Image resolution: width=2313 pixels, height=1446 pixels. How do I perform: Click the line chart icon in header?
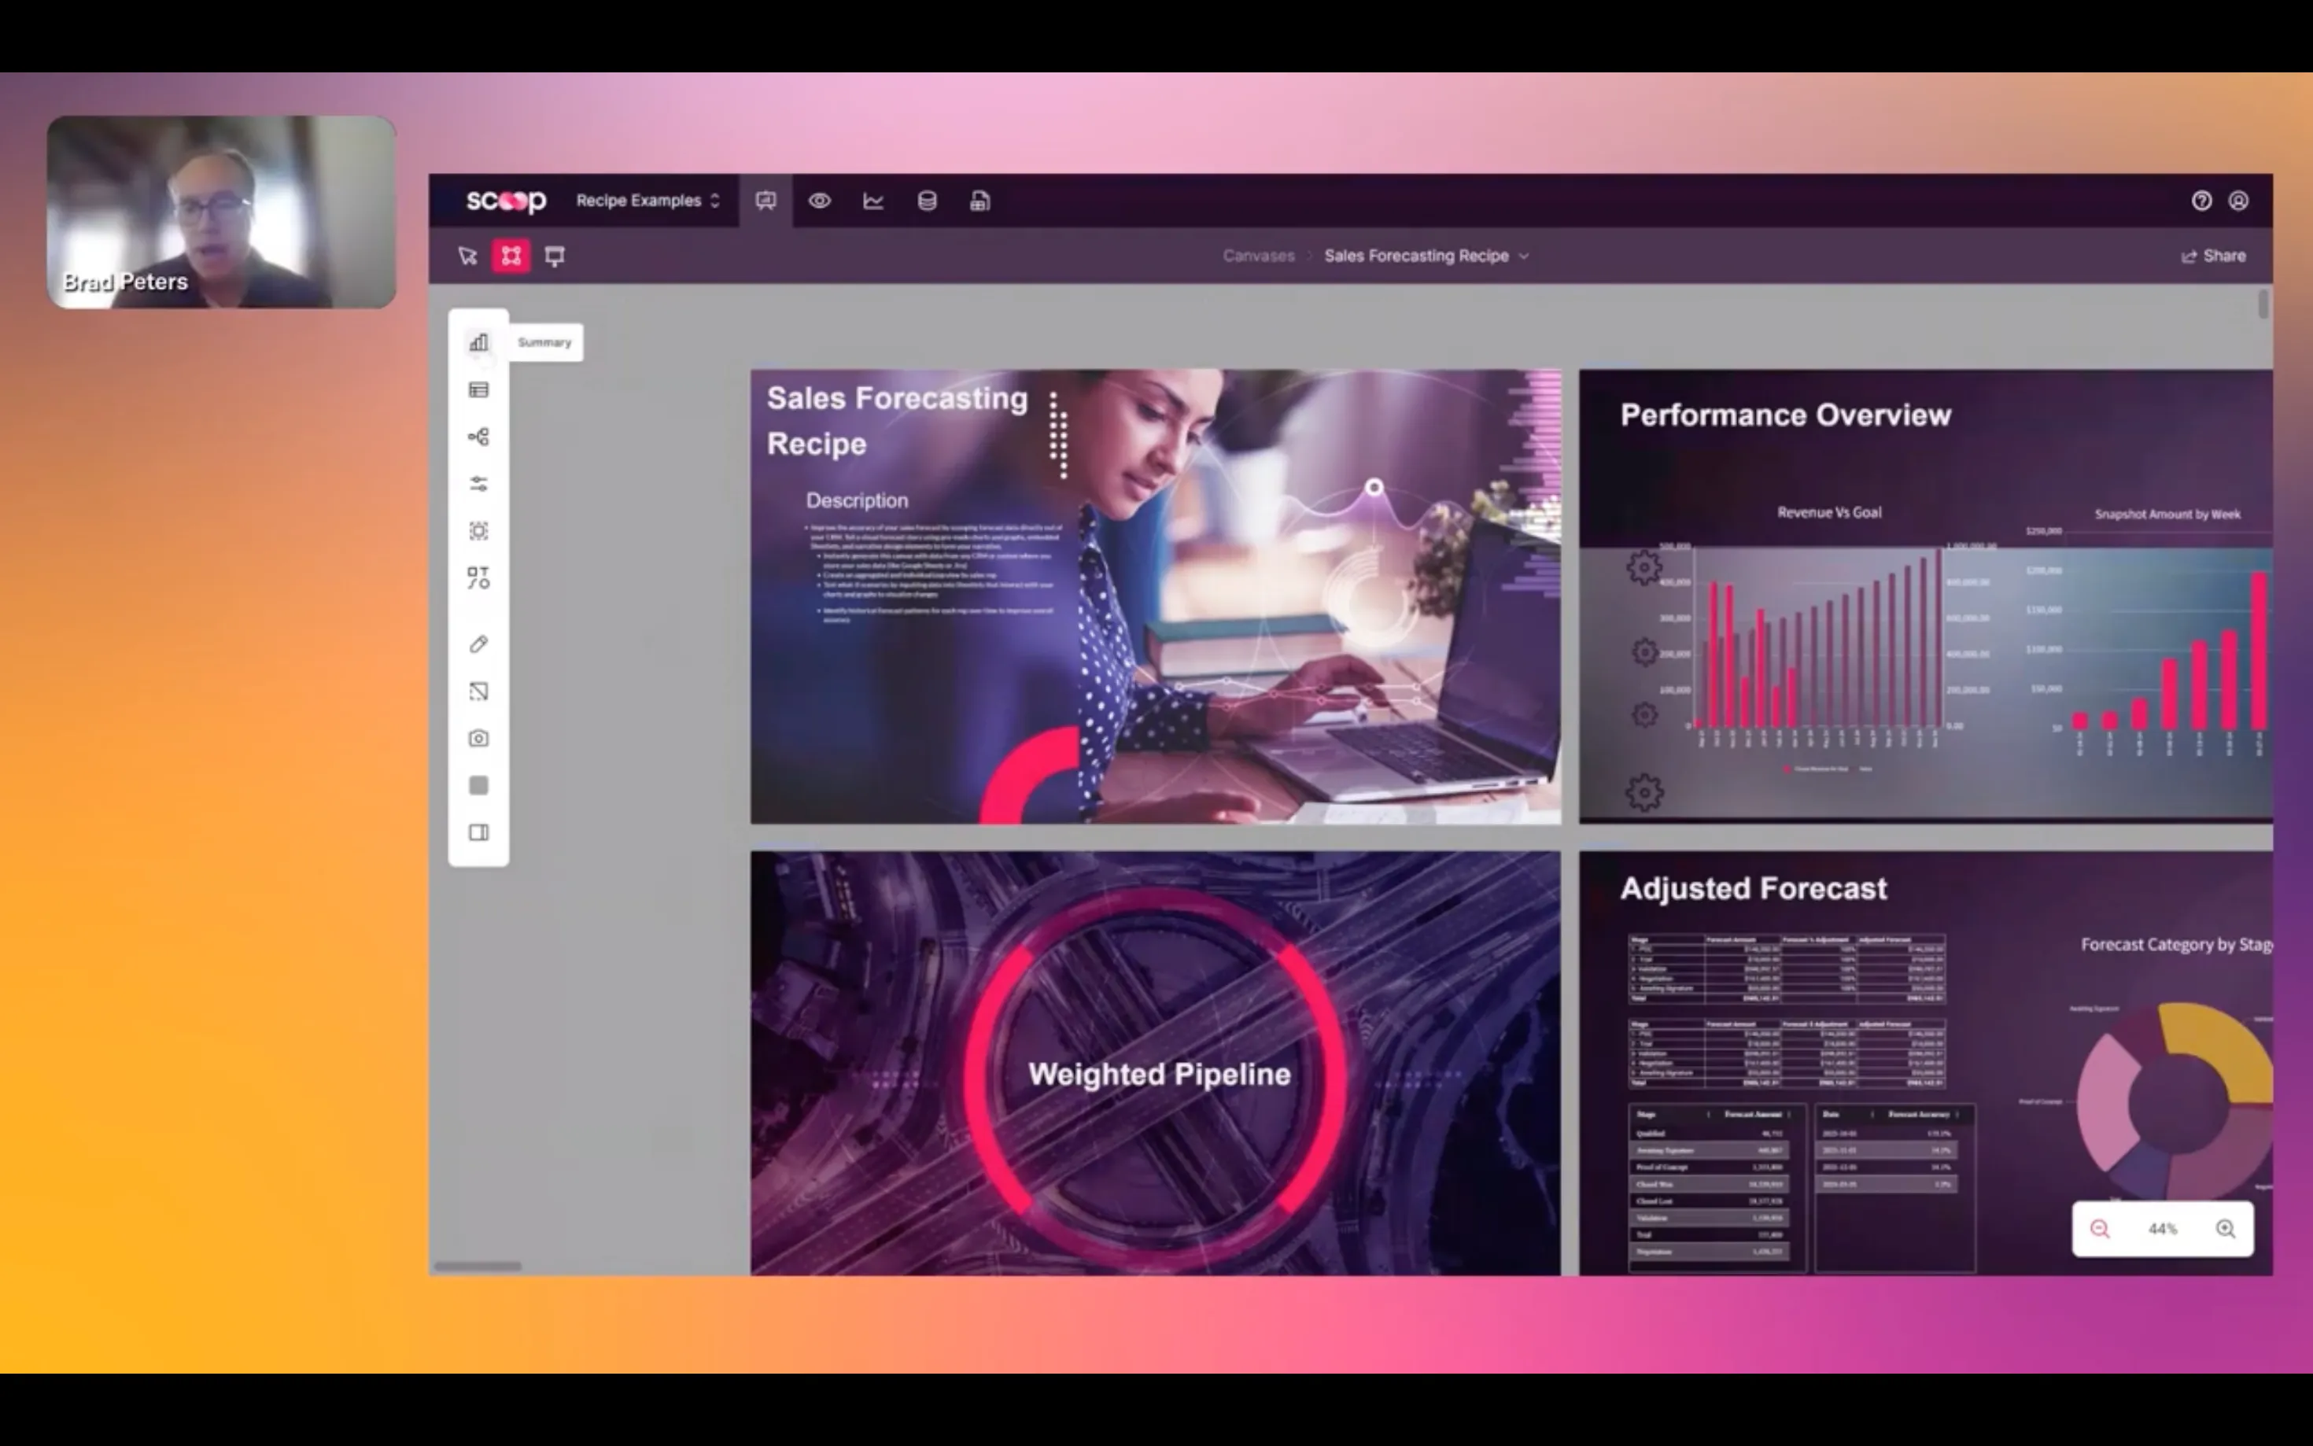click(x=873, y=201)
